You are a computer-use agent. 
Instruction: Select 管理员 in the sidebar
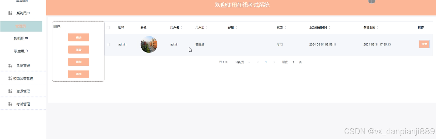pyautogui.click(x=21, y=26)
